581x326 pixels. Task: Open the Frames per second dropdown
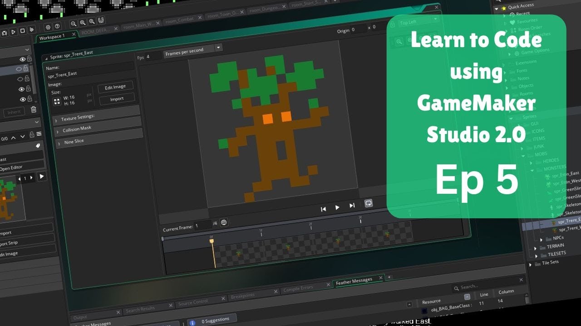tap(218, 48)
